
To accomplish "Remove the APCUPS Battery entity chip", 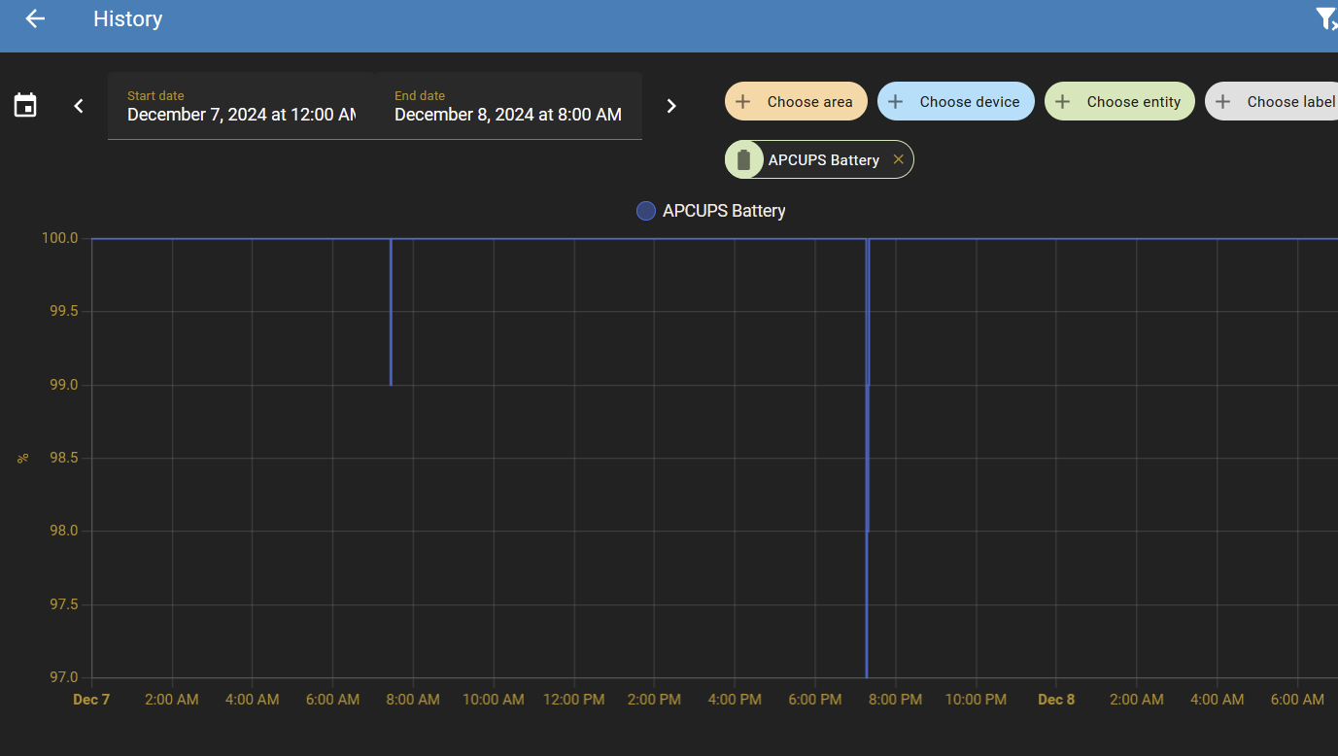I will 898,159.
